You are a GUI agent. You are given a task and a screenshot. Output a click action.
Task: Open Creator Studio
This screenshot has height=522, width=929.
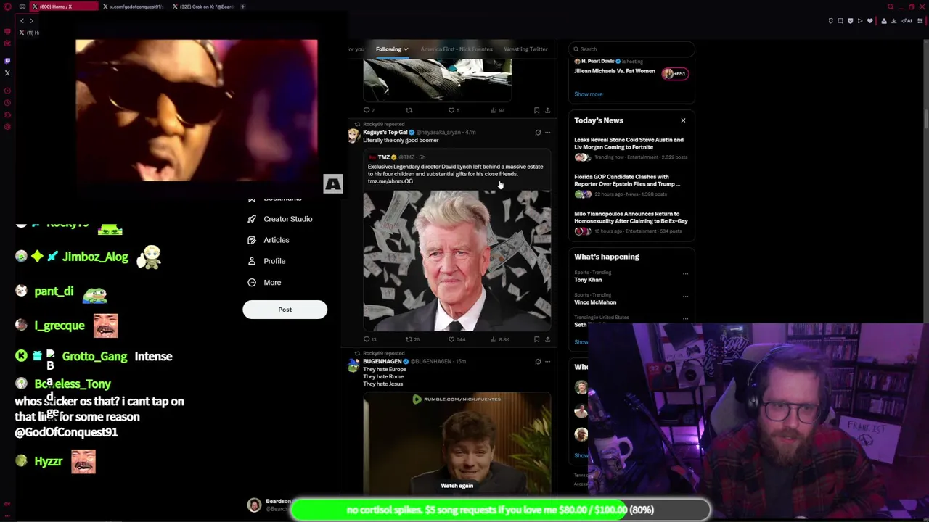coord(280,219)
